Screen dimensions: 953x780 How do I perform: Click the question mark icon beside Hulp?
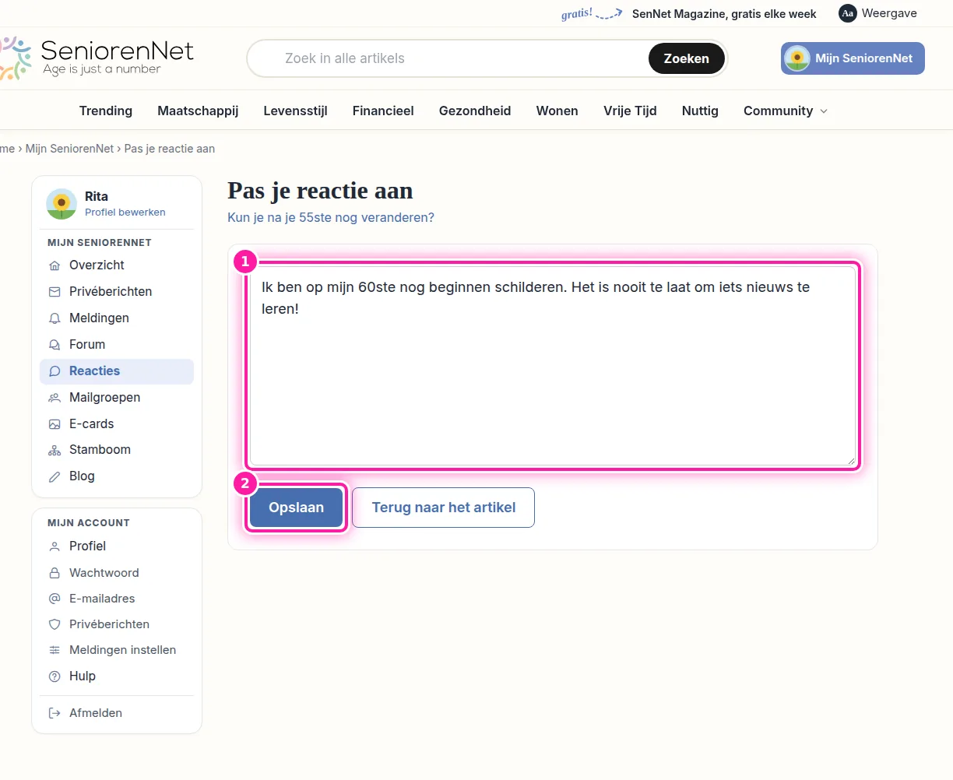55,676
